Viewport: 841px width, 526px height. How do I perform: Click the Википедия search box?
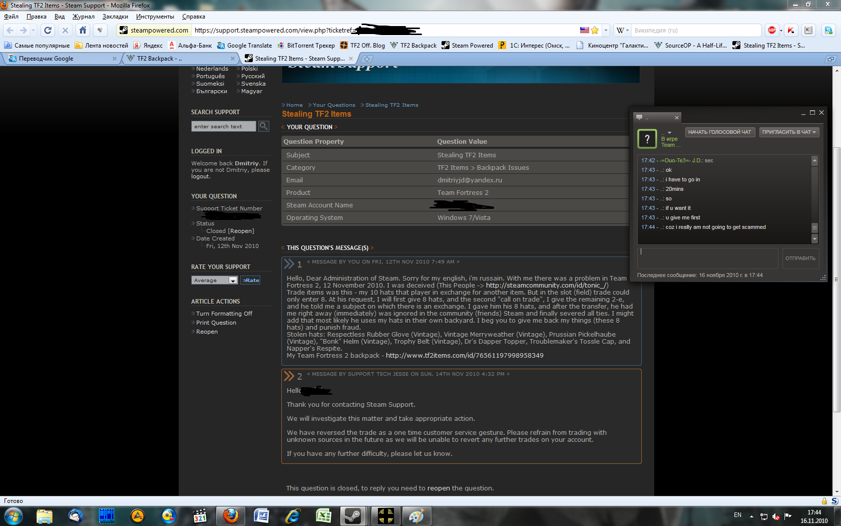tap(697, 30)
